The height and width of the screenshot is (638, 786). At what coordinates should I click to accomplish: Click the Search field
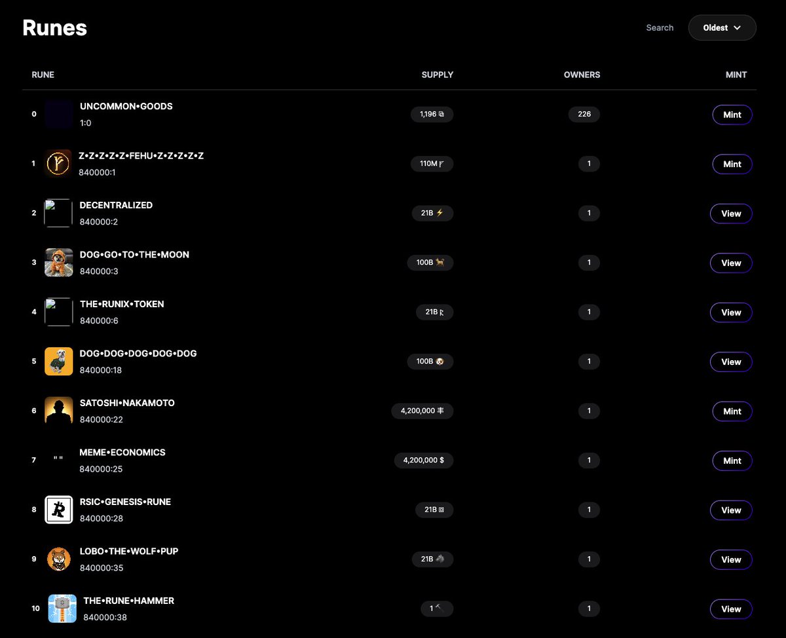660,28
